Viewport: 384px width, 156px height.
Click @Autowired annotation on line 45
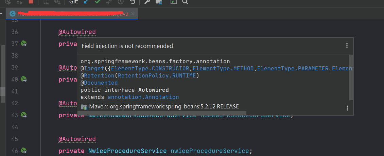click(x=77, y=139)
